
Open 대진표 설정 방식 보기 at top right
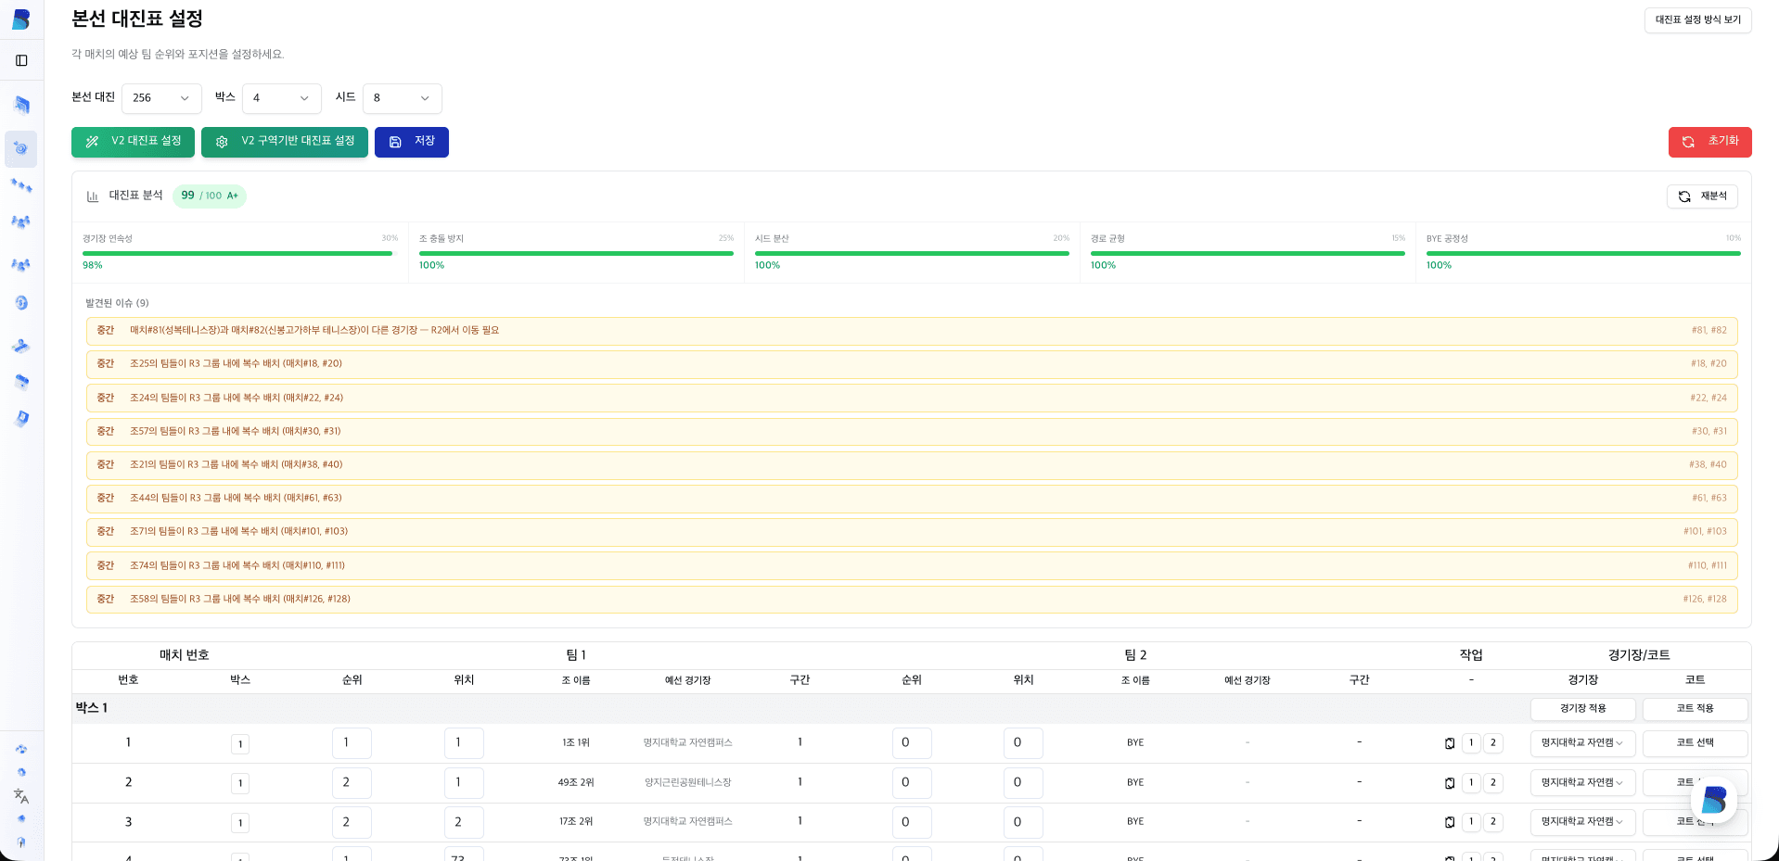click(1697, 19)
